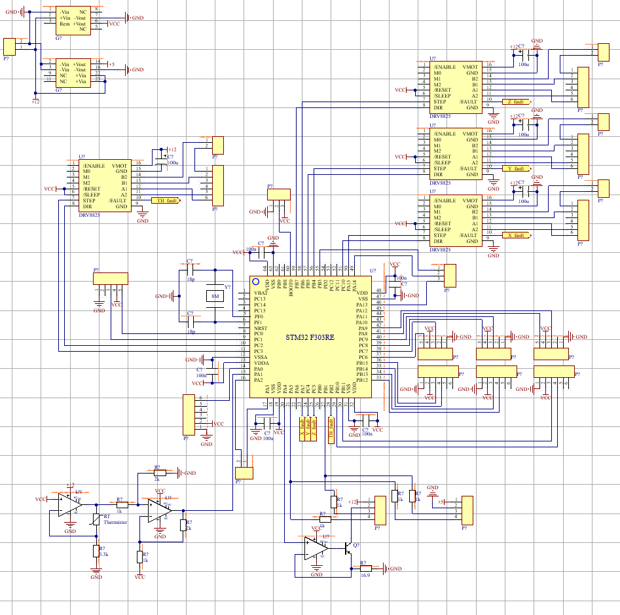Select the NRST pin label
The height and width of the screenshot is (615, 620).
click(x=261, y=328)
